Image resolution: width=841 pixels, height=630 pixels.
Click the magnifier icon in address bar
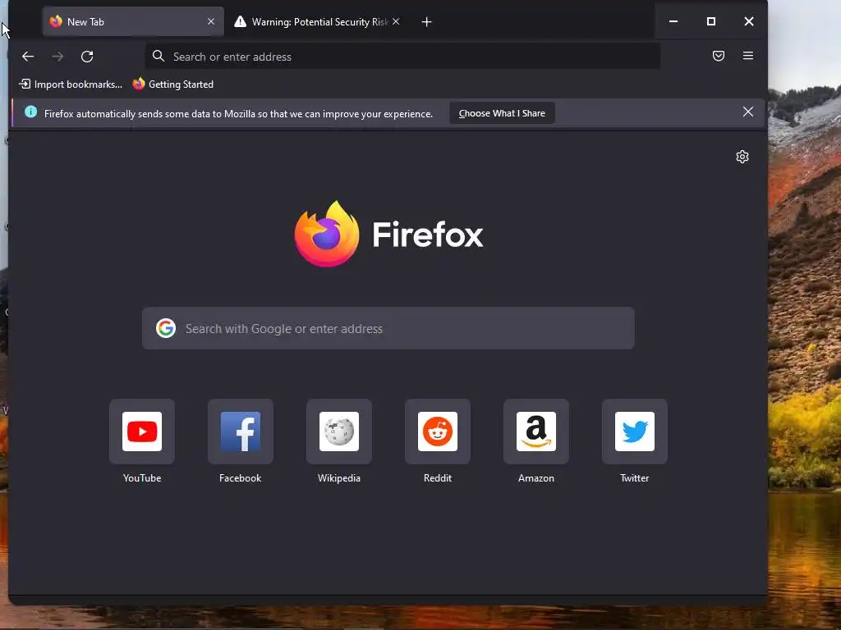(x=158, y=56)
